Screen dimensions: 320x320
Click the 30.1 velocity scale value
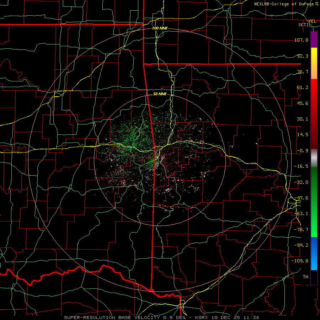[303, 119]
